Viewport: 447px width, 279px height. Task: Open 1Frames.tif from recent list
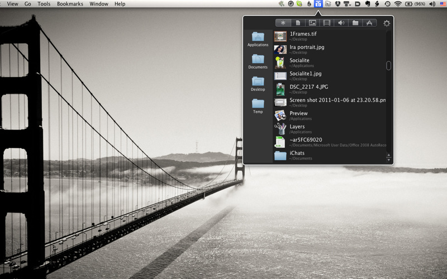tap(301, 34)
